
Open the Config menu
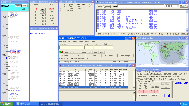pyautogui.click(x=81, y=42)
